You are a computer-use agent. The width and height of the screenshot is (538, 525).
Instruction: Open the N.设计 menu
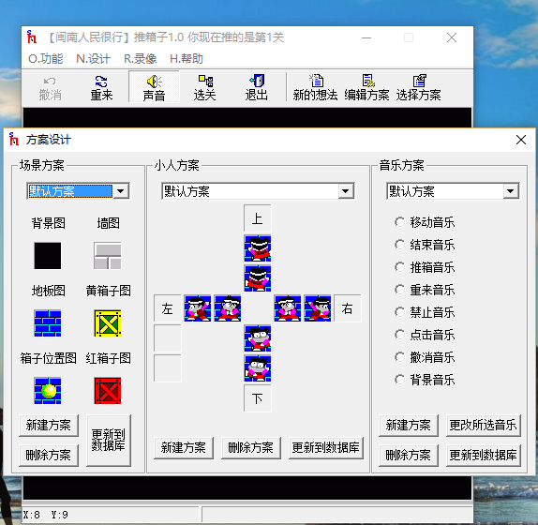(x=94, y=59)
